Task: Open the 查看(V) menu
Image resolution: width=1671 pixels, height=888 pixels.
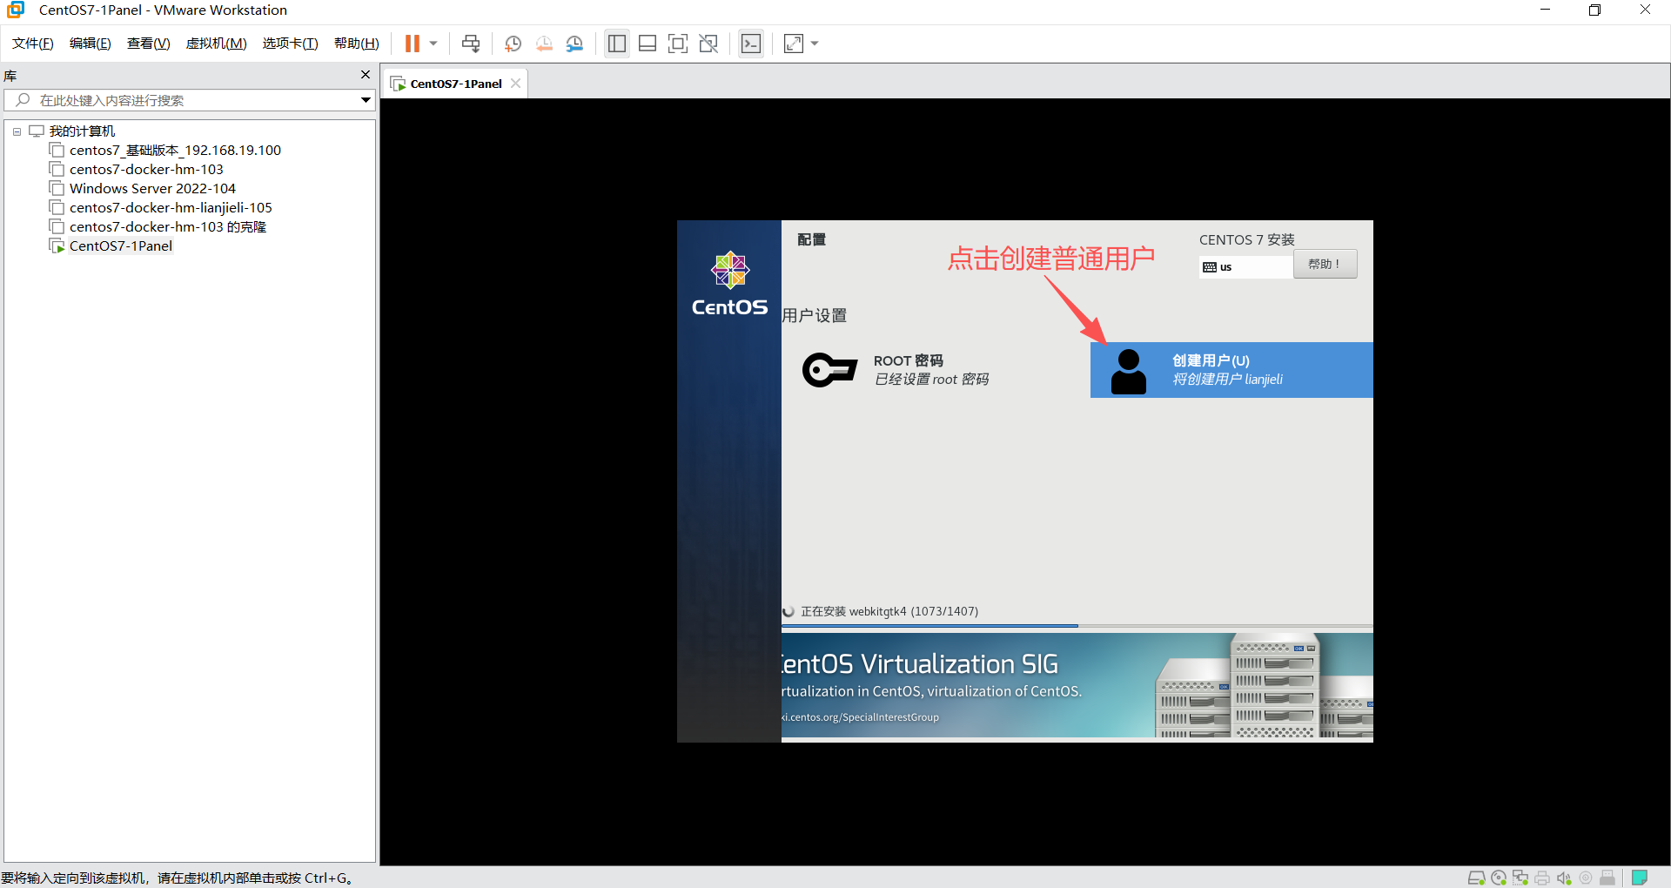Action: click(149, 44)
